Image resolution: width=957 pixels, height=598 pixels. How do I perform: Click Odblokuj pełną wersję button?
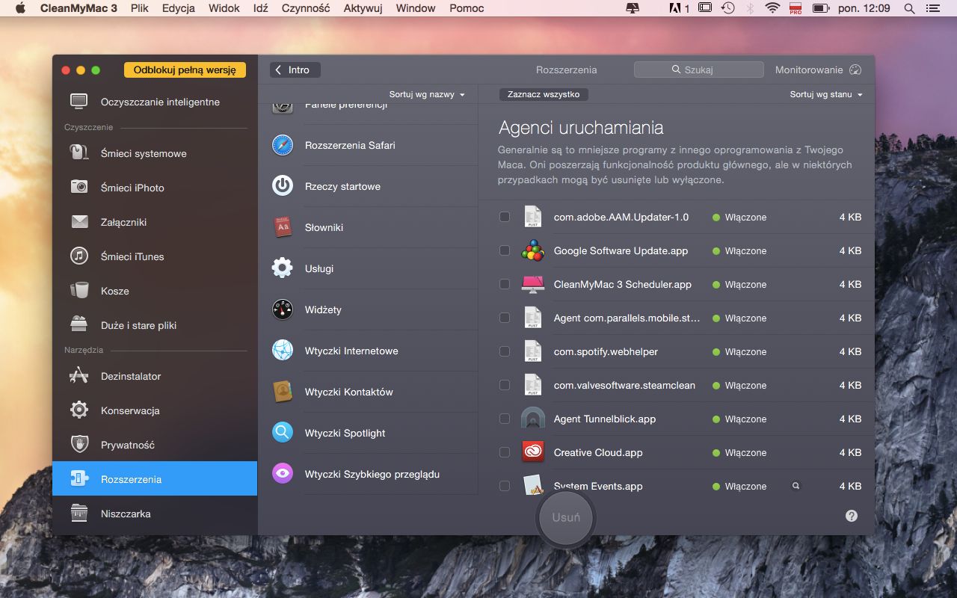point(185,70)
